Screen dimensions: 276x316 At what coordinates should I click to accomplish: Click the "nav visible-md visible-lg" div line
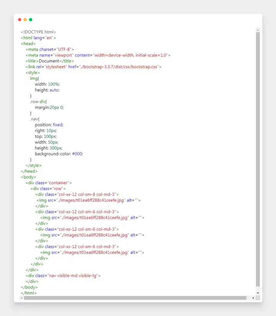click(x=63, y=276)
